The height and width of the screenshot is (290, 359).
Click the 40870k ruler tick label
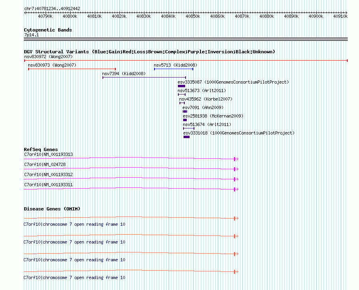[242, 16]
